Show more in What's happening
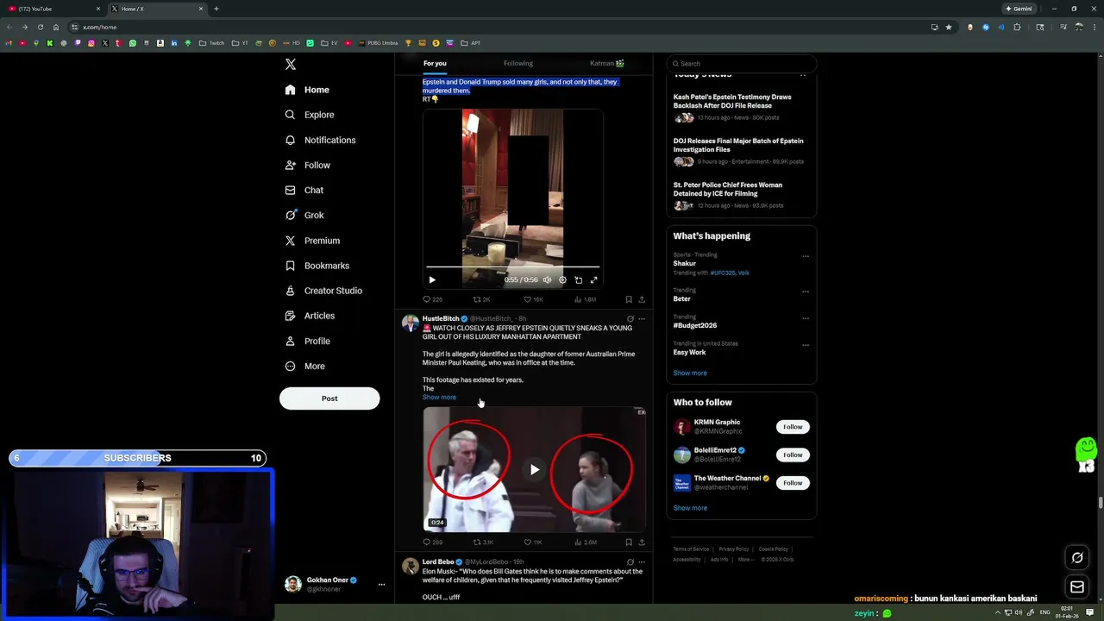1104x621 pixels. pos(690,373)
